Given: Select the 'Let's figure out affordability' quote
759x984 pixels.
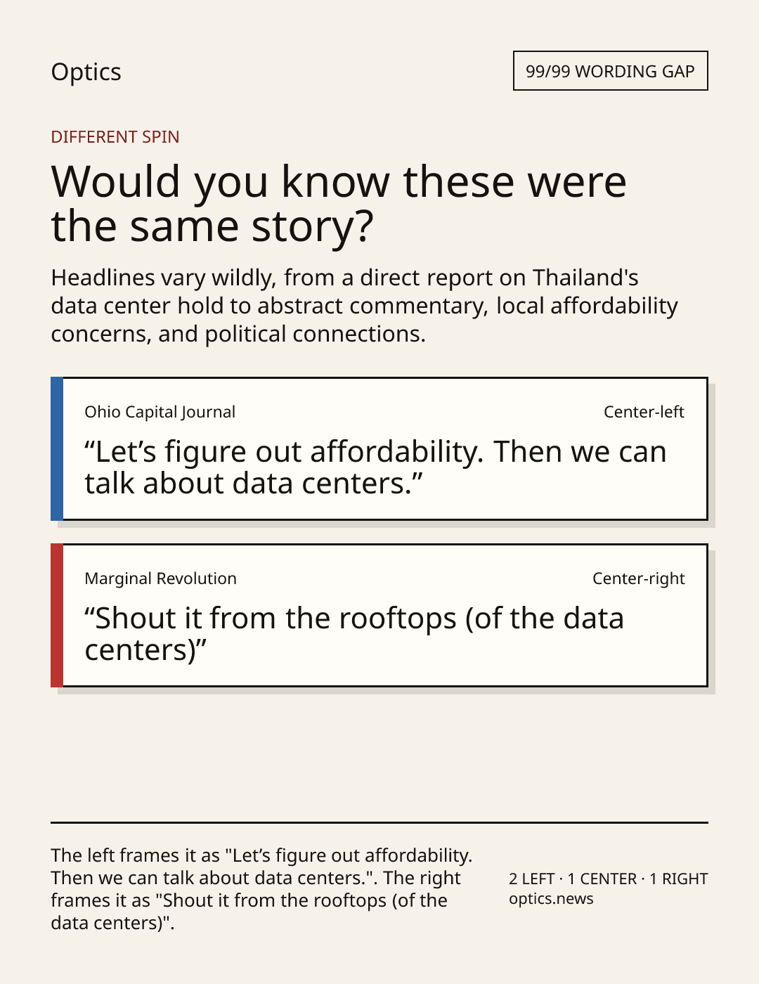Looking at the screenshot, I should 375,467.
